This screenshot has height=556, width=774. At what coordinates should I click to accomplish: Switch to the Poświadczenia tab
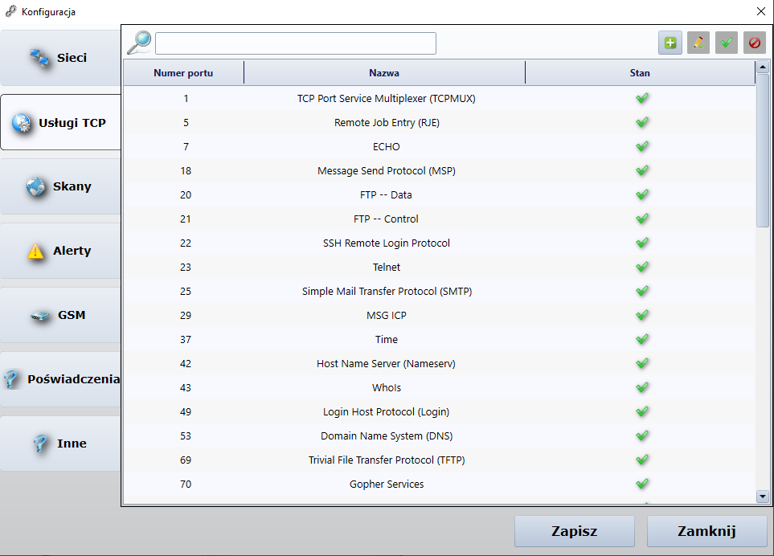click(60, 379)
